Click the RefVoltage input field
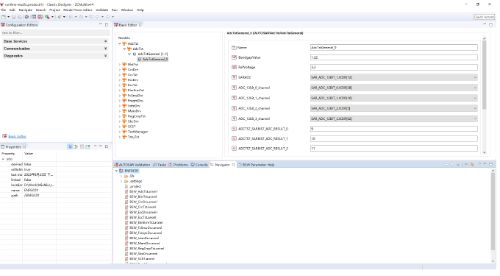Image resolution: width=500 pixels, height=276 pixels. click(x=394, y=67)
